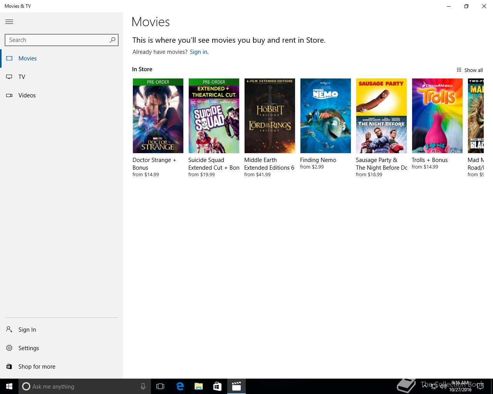Open Settings from the sidebar
The image size is (493, 394).
click(62, 348)
